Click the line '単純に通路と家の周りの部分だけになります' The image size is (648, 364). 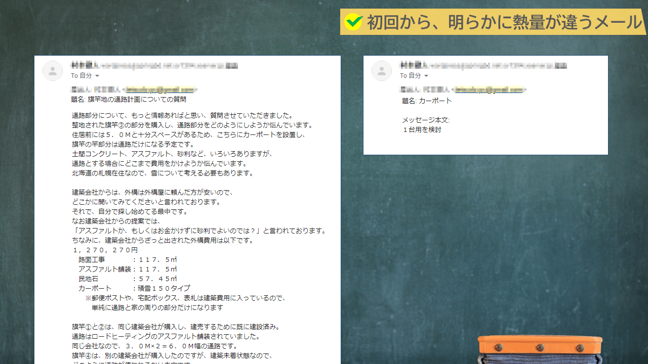click(x=157, y=308)
